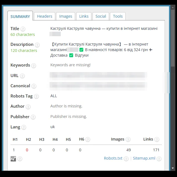The height and width of the screenshot is (177, 177).
Task: Click help icon beside the chart icon
Action: point(20,159)
